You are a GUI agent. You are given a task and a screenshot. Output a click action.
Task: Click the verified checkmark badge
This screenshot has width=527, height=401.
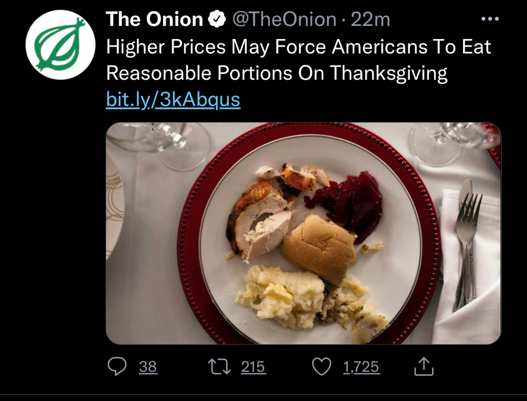(218, 19)
